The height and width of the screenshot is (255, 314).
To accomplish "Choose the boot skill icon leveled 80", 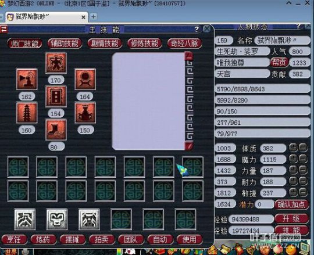I will tap(56, 130).
